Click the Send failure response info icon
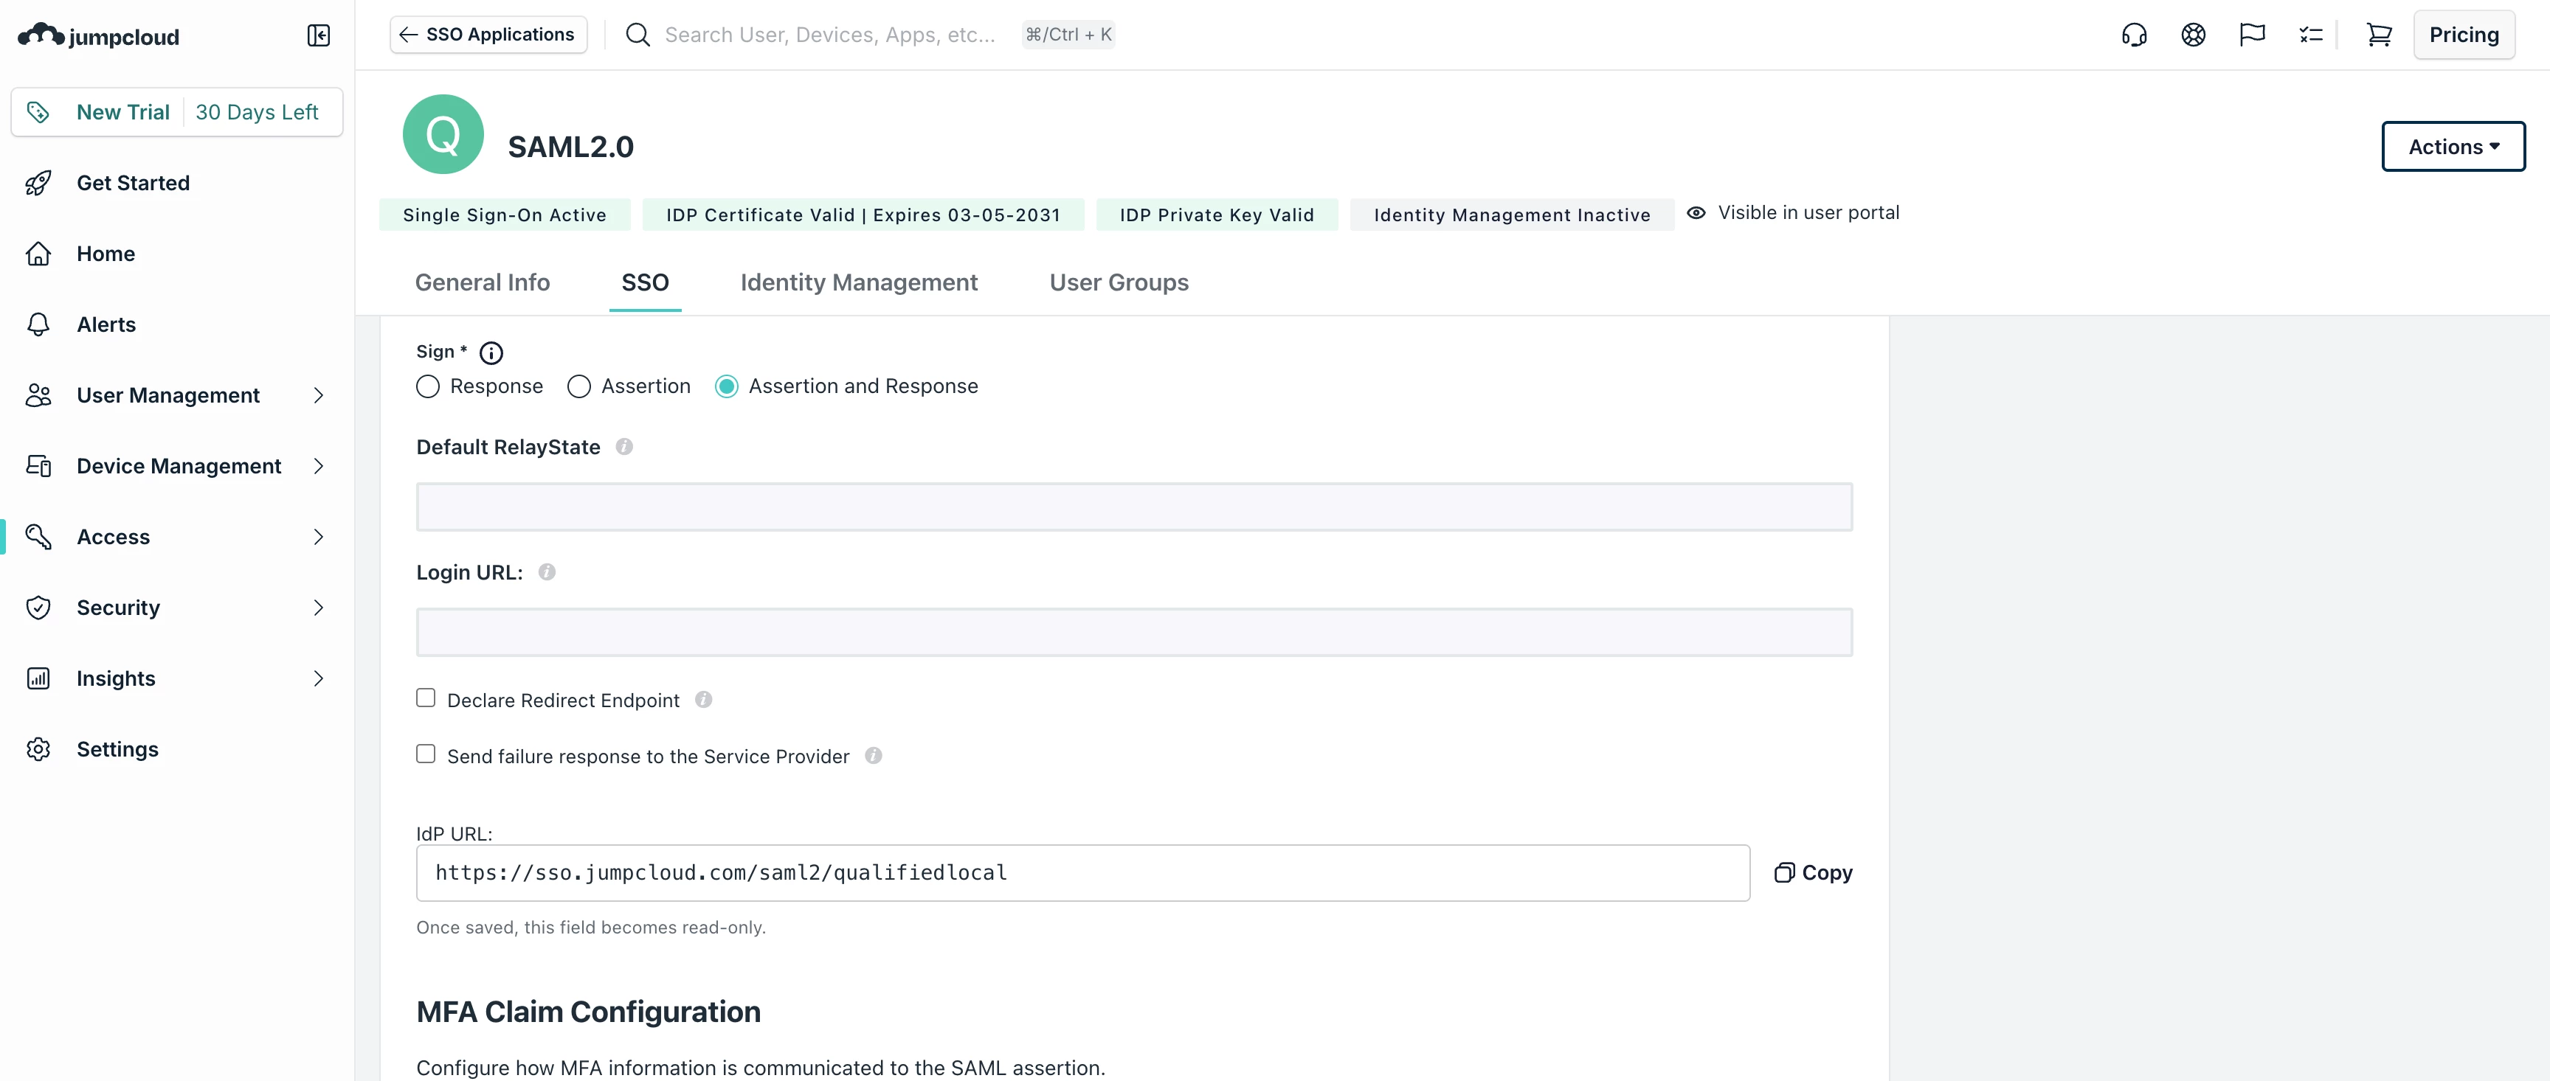This screenshot has width=2550, height=1081. (x=873, y=756)
